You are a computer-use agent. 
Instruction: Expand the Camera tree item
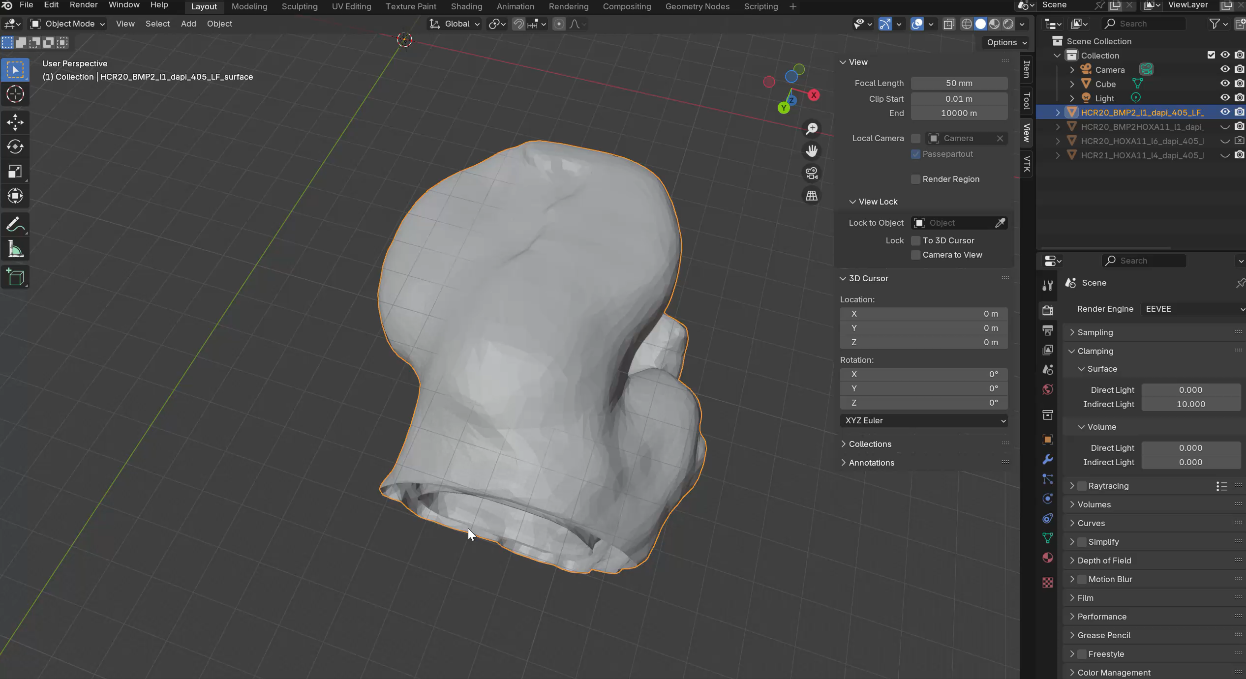coord(1072,70)
